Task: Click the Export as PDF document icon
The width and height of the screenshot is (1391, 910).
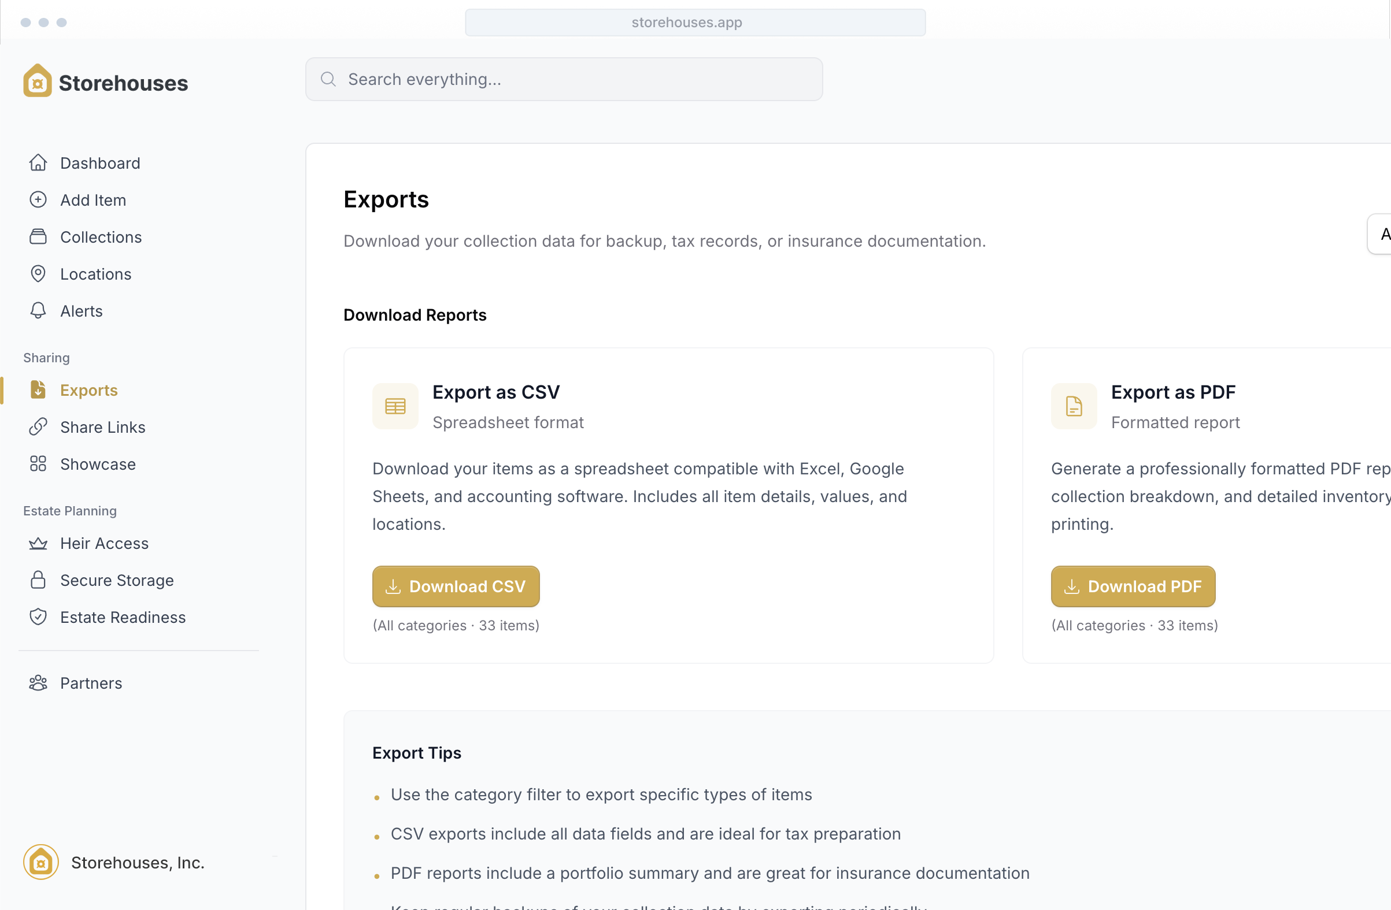Action: pos(1074,407)
